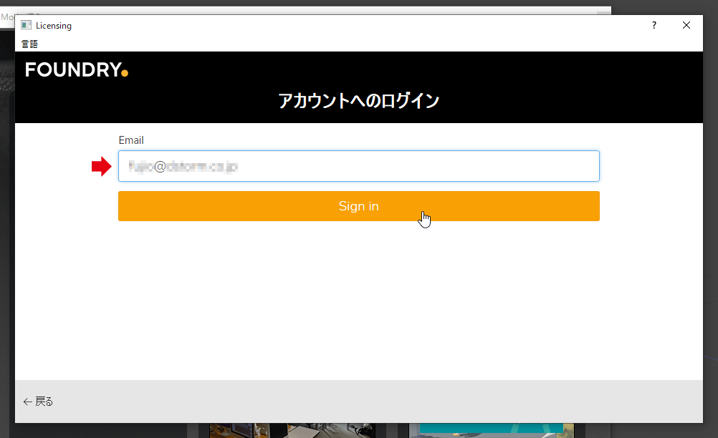Click the アカウントへのログイン heading text
The width and height of the screenshot is (718, 438).
pos(358,101)
